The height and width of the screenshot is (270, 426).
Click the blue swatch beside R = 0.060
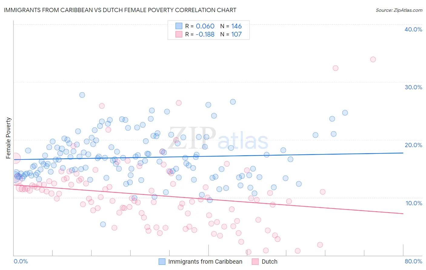pyautogui.click(x=179, y=26)
